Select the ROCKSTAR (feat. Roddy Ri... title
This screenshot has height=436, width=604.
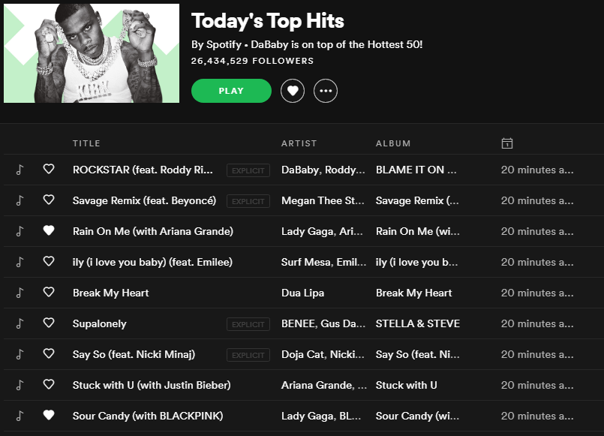(143, 170)
